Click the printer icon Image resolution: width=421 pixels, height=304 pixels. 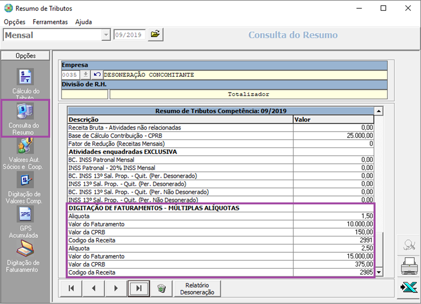(x=409, y=266)
